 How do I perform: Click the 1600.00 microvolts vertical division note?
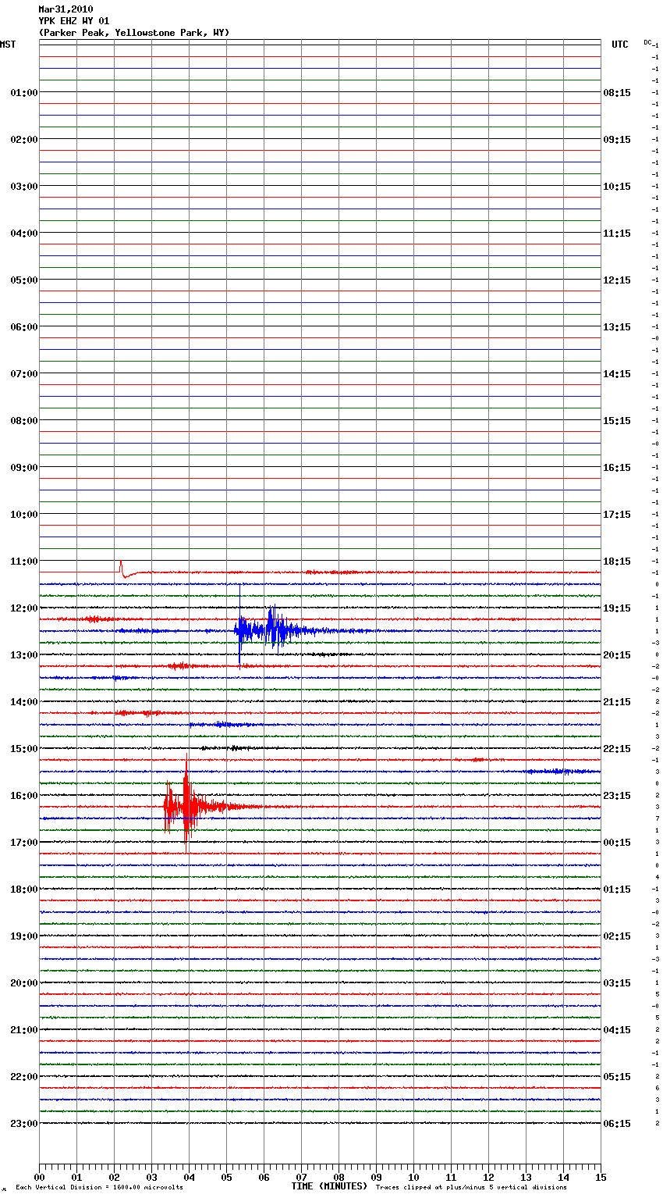click(99, 1187)
